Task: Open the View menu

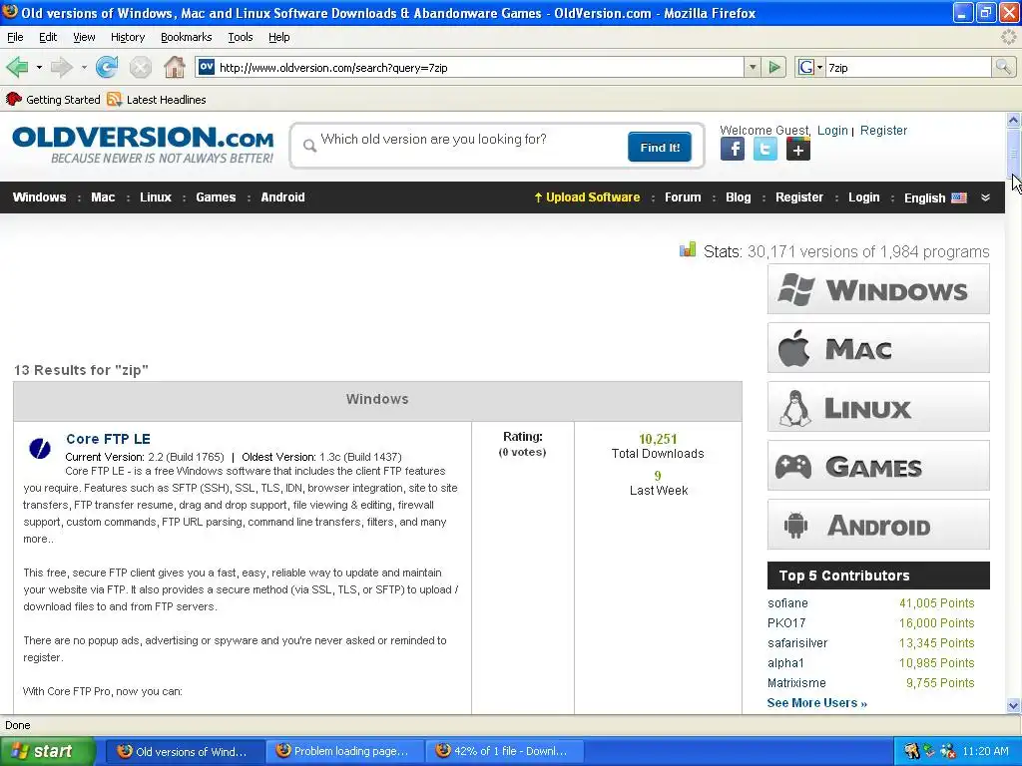Action: [x=84, y=37]
